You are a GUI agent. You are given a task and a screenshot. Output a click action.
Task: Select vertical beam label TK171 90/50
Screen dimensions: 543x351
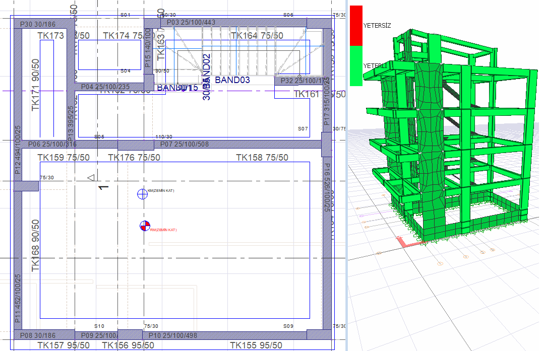tap(35, 85)
